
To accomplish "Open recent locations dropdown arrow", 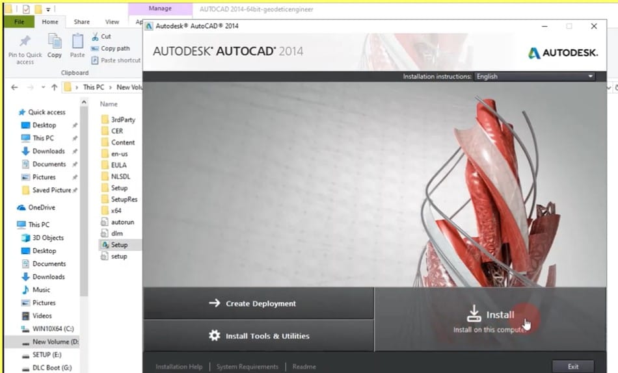I will pos(43,87).
